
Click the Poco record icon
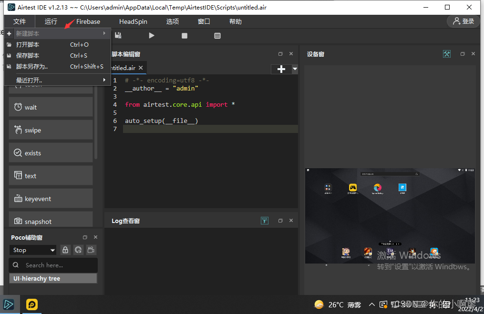coord(91,250)
